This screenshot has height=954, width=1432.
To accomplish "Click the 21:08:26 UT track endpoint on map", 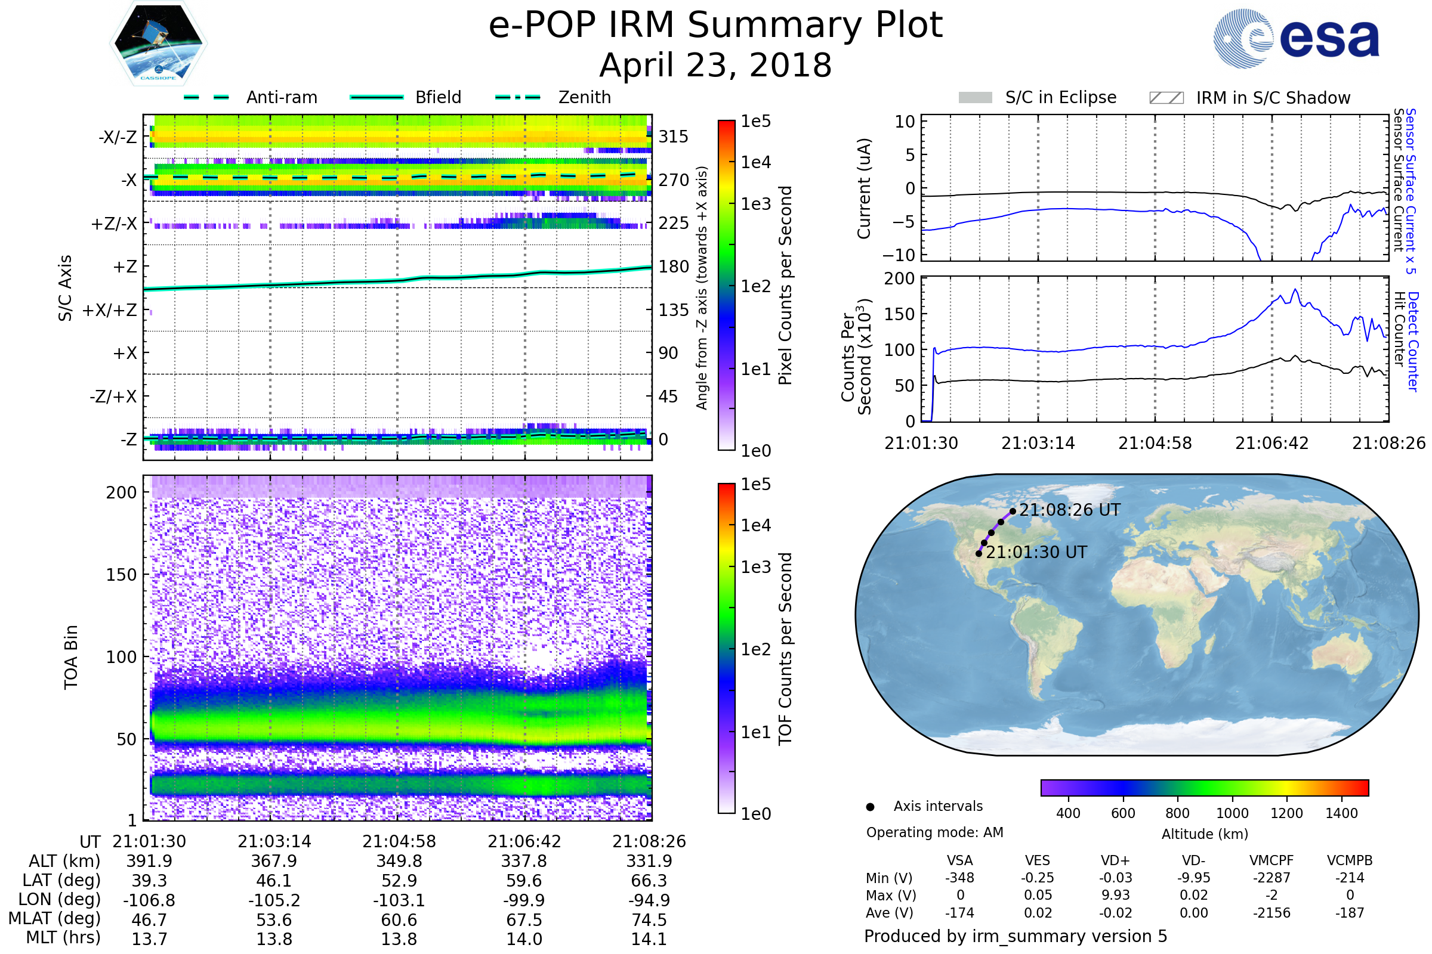I will coord(1013,512).
